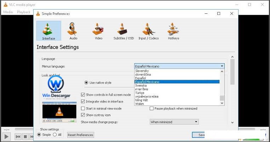Open the Hotkeys settings category
Image resolution: width=270 pixels, height=142 pixels.
[173, 31]
